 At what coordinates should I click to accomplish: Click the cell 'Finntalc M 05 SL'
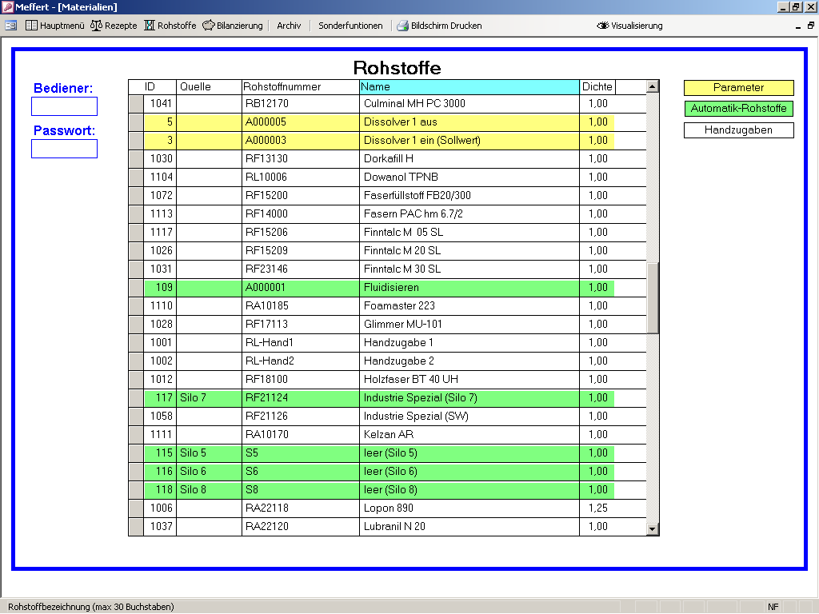(469, 233)
